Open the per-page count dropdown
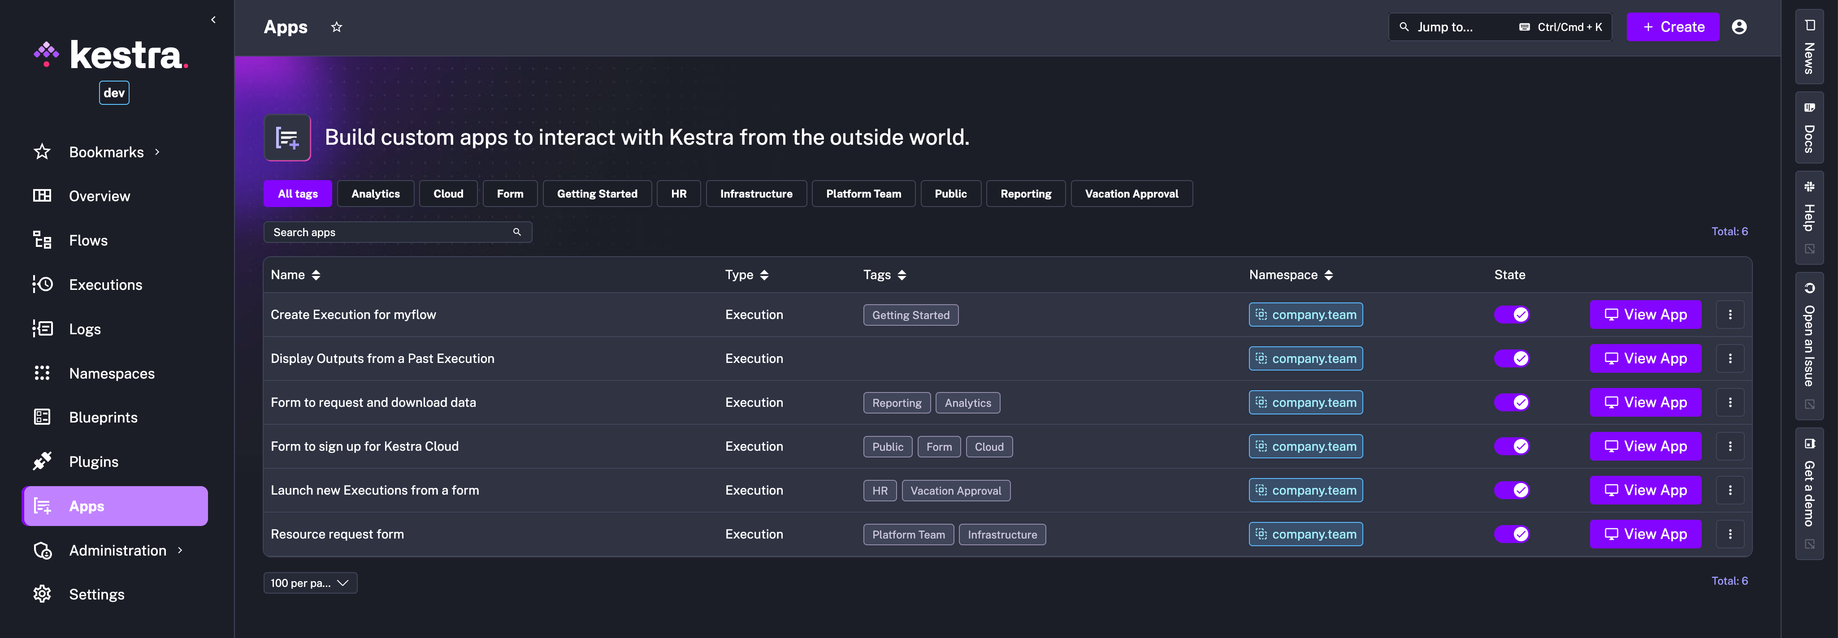This screenshot has width=1838, height=638. click(310, 582)
